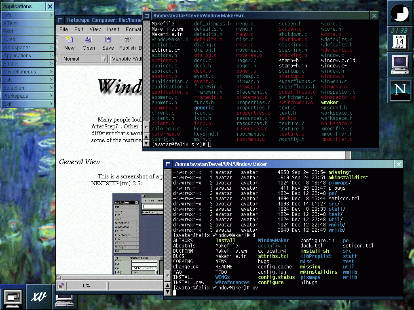Click the terminal miniwindow icon at bottom left
Screen dimensions: 414x310
13,297
